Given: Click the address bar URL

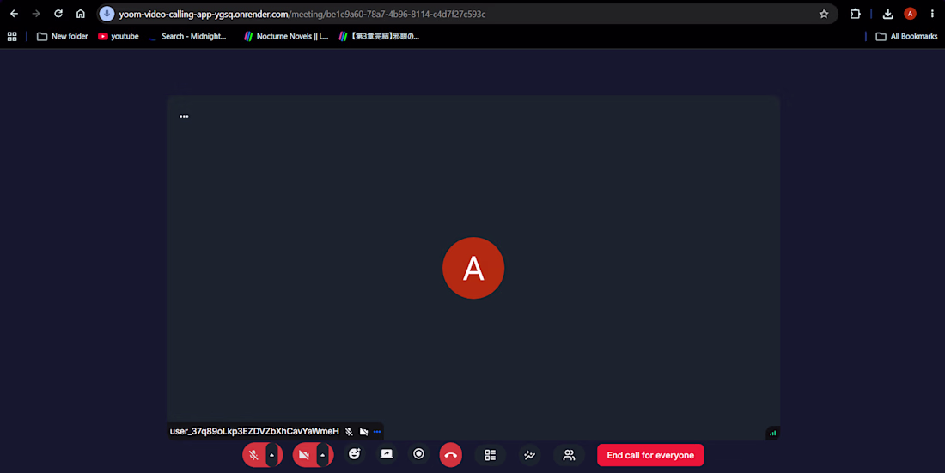Looking at the screenshot, I should 302,14.
